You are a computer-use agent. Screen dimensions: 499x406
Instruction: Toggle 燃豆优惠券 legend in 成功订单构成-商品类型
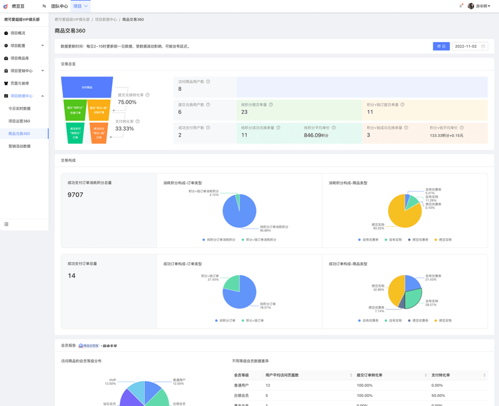tap(418, 321)
